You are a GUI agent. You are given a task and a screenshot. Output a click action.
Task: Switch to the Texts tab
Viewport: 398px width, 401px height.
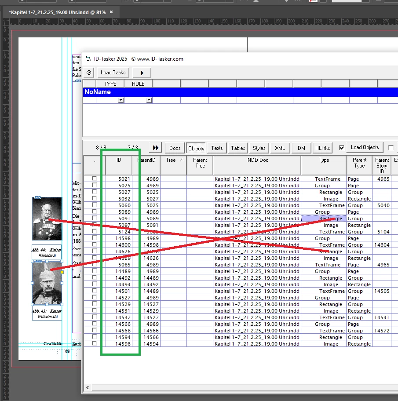217,148
